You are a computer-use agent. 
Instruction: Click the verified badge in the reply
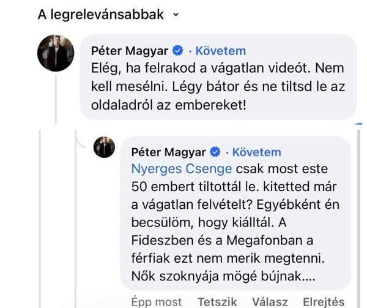point(215,152)
